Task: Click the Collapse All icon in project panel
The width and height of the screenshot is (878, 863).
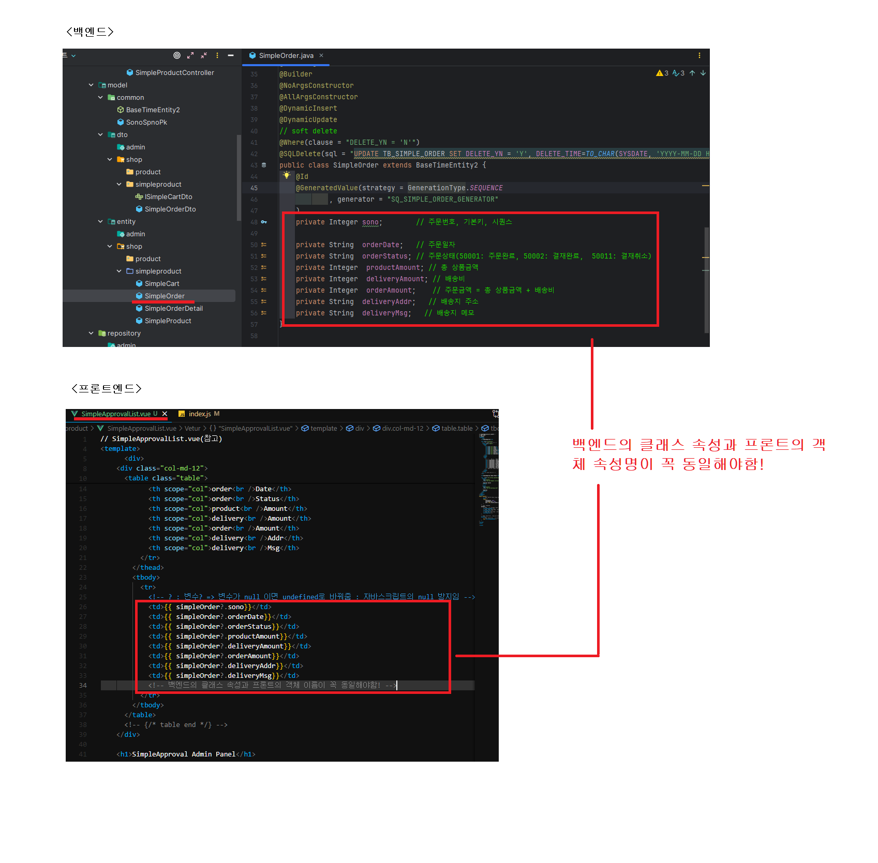Action: pos(204,55)
